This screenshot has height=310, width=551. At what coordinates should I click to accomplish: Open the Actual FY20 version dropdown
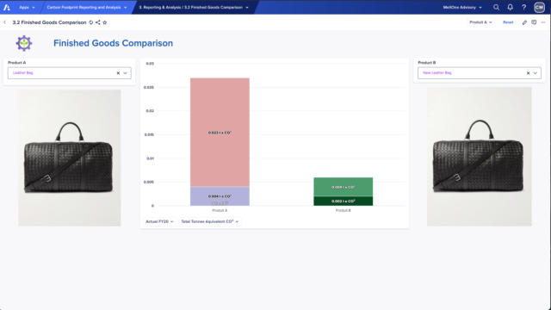click(159, 221)
